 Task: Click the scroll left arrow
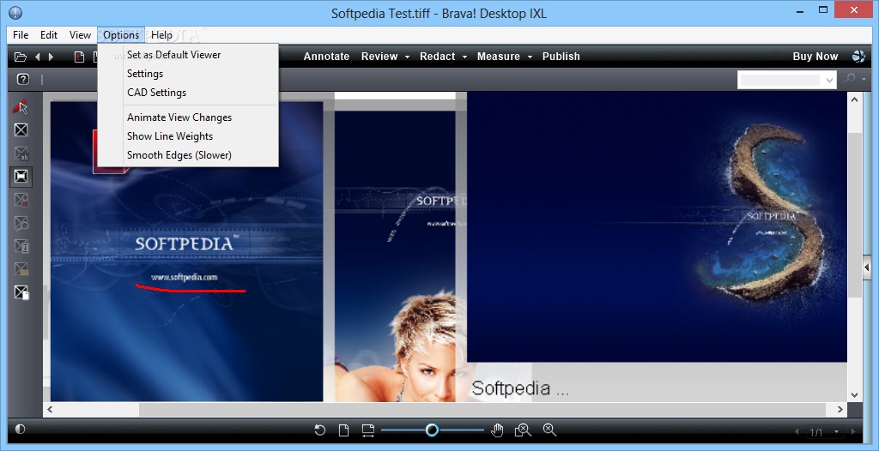(50, 410)
